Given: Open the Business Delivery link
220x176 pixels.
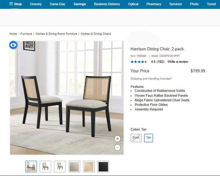Looking at the screenshot, I should (107, 4).
